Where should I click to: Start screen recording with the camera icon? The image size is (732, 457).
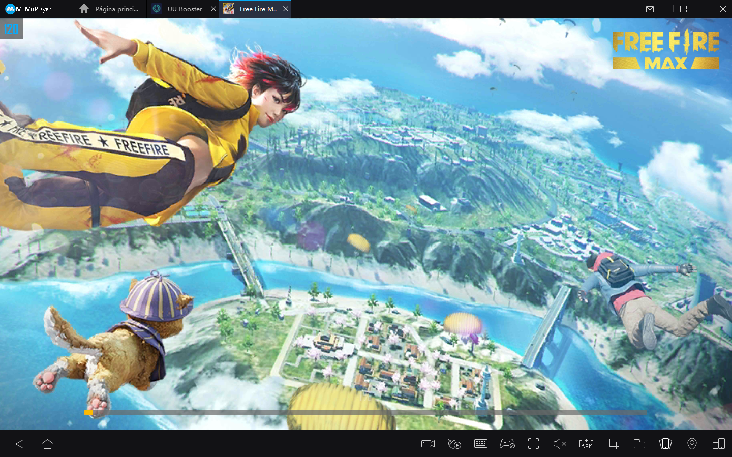click(428, 444)
